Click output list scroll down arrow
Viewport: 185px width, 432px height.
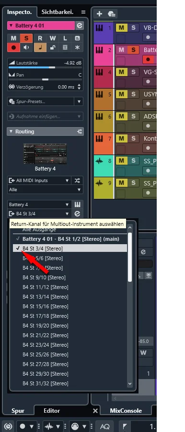point(130,383)
